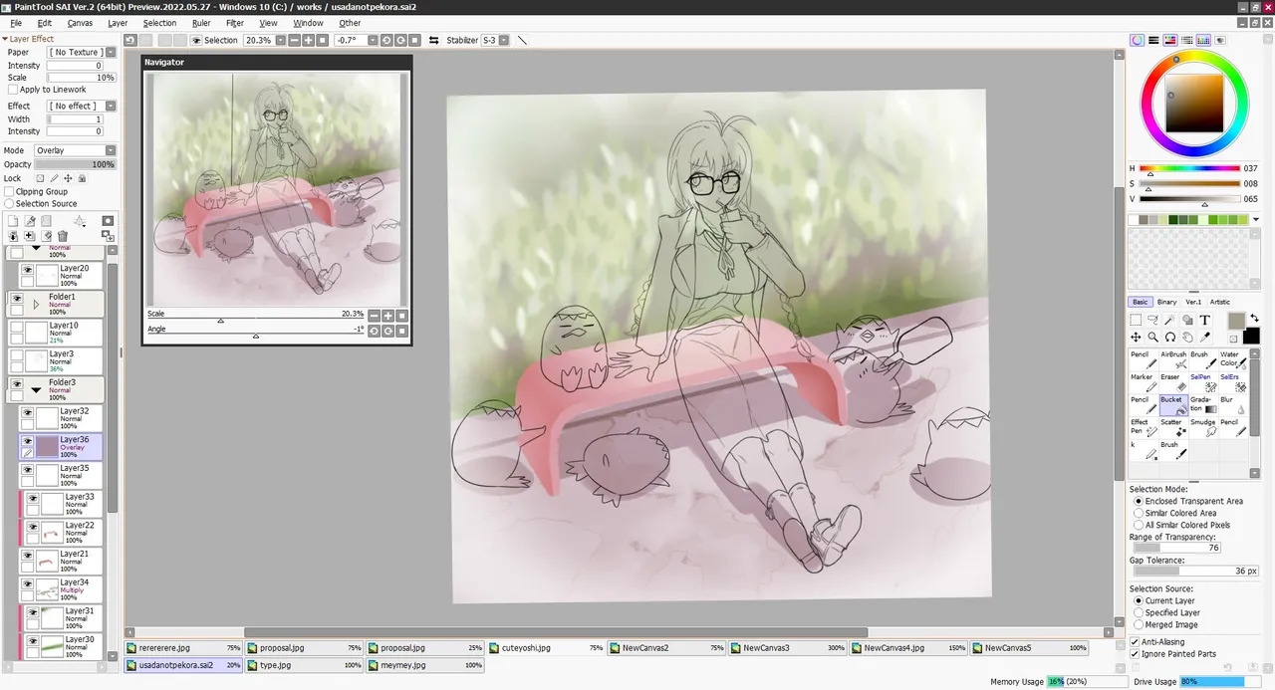Enable the Clipping Group checkbox
Image resolution: width=1275 pixels, height=690 pixels.
coord(9,191)
